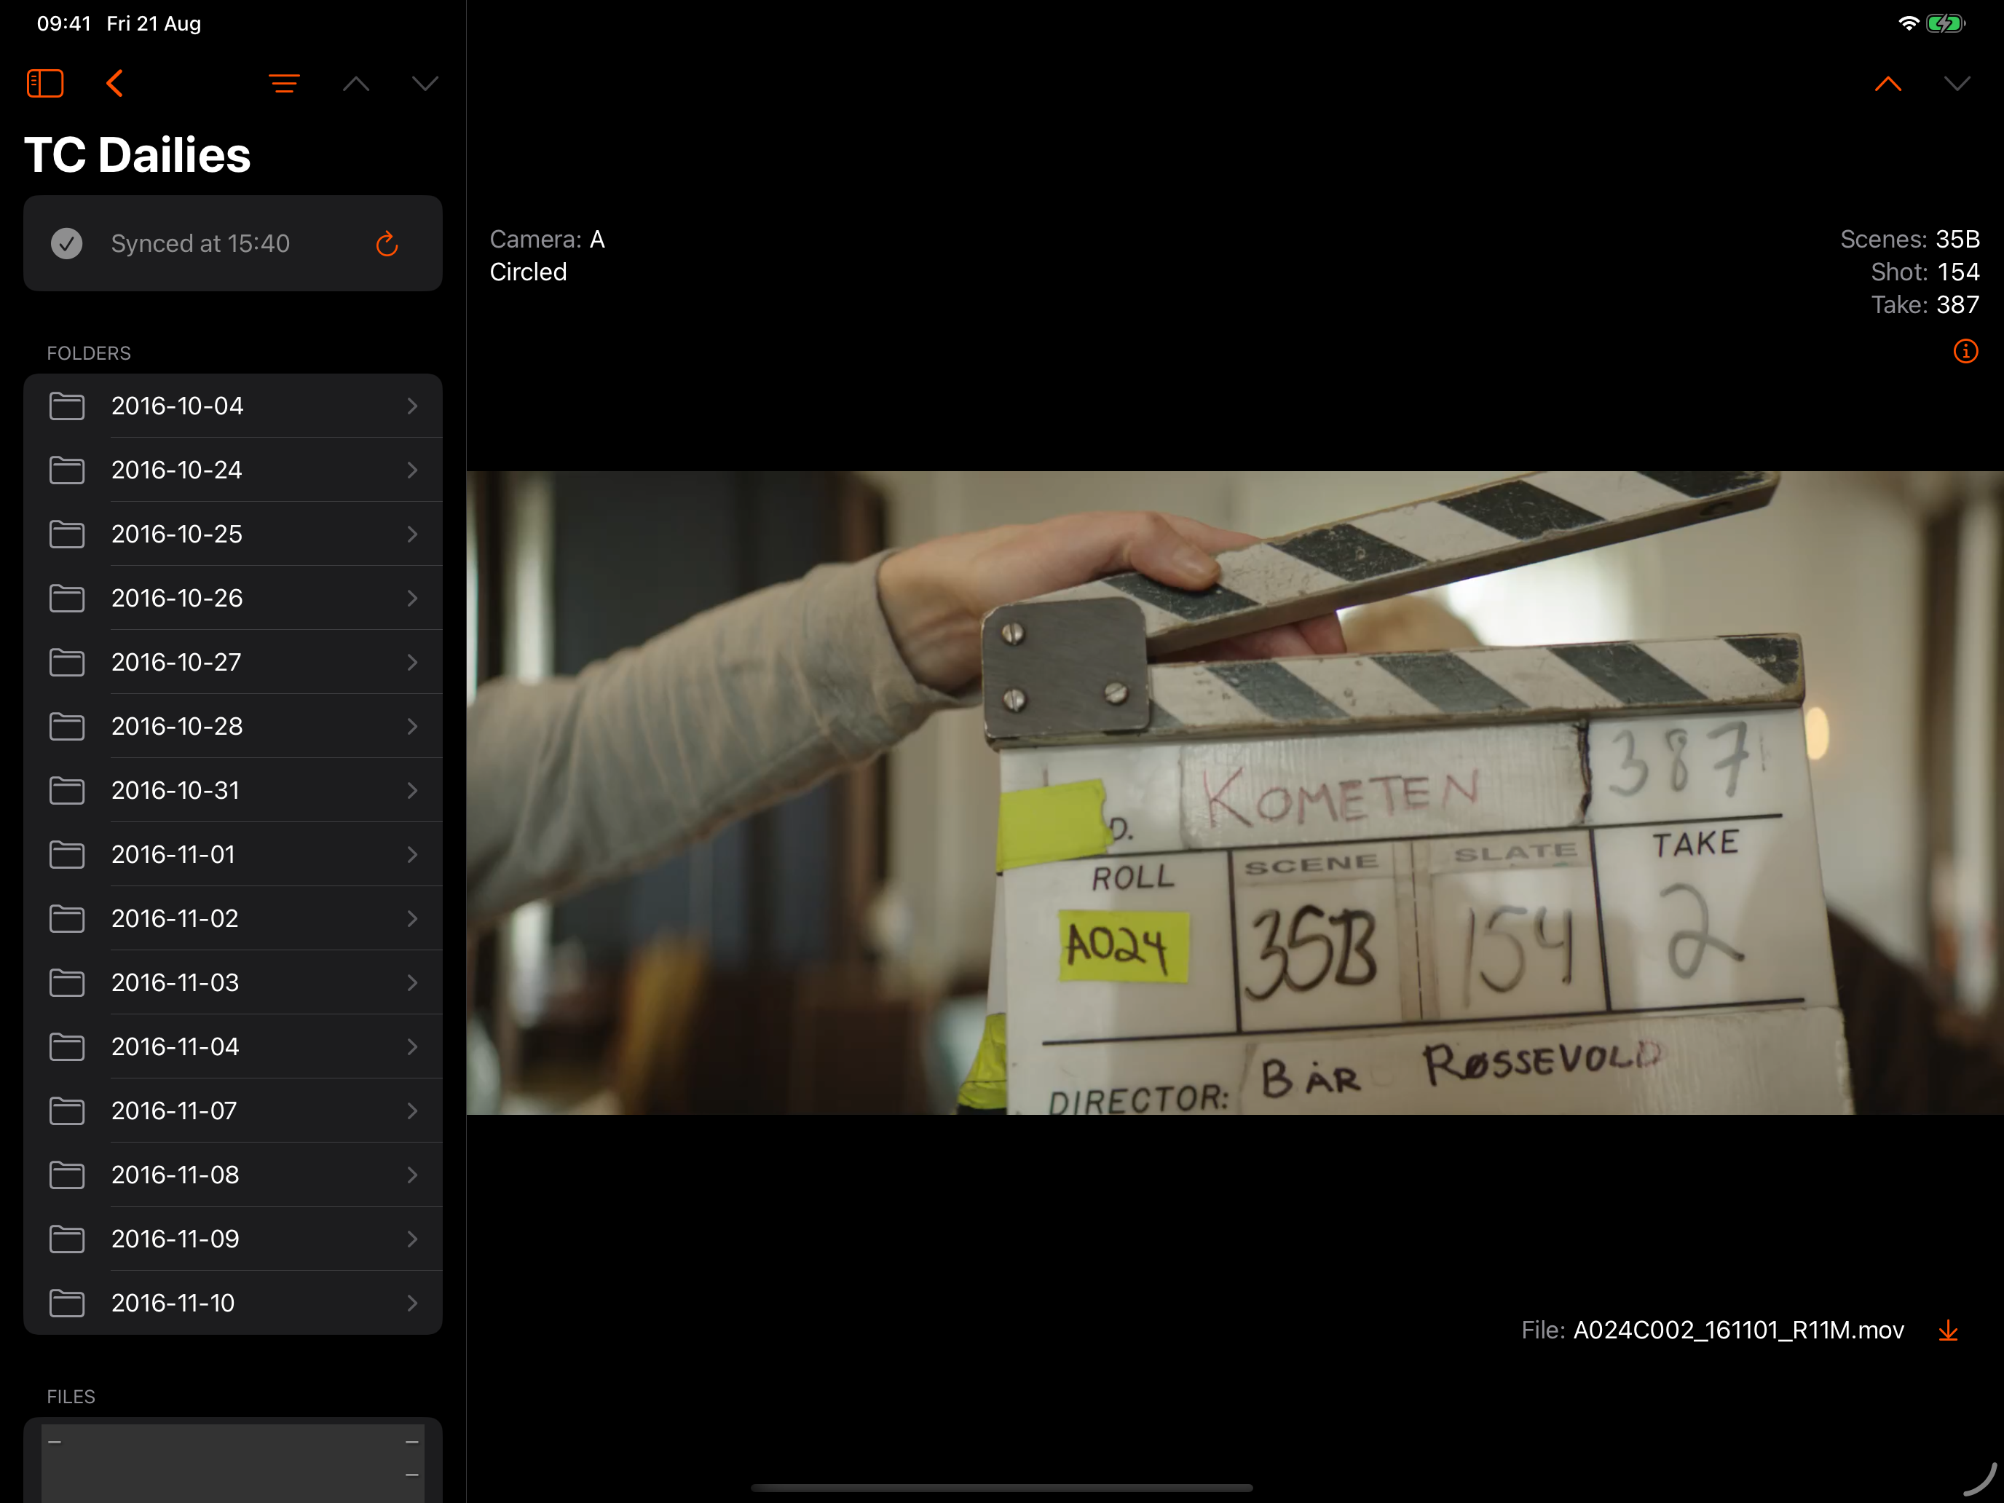Click the battery status icon
The image size is (2004, 1503).
(x=1945, y=23)
